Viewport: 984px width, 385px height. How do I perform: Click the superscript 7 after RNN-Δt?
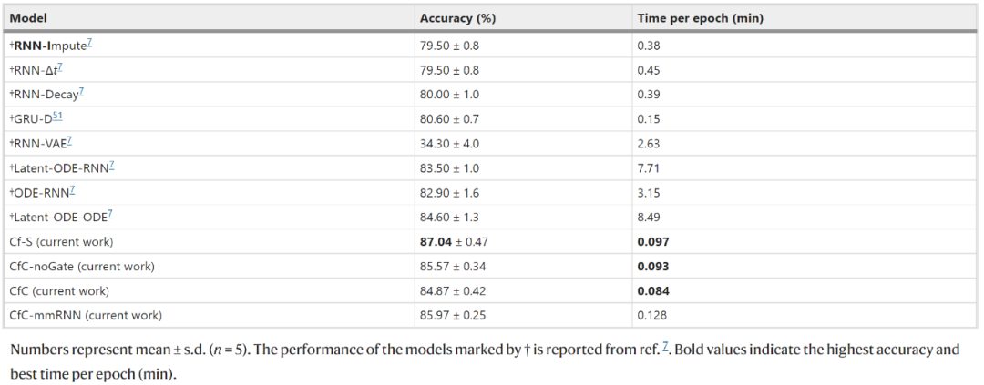click(x=59, y=67)
